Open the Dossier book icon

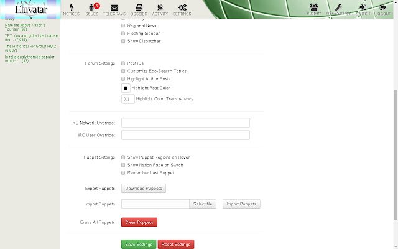coord(139,7)
